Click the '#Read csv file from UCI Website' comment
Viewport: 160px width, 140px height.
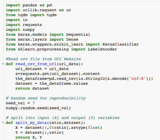pyautogui.click(x=43, y=59)
